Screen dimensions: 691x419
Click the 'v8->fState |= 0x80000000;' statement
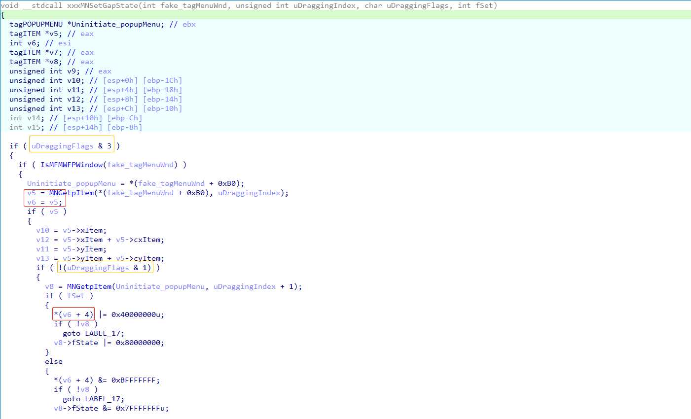[x=109, y=343]
